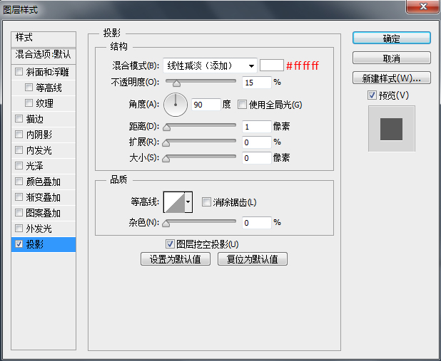Click the 不透明度 opacity slider thumb
This screenshot has width=441, height=361.
(x=176, y=83)
